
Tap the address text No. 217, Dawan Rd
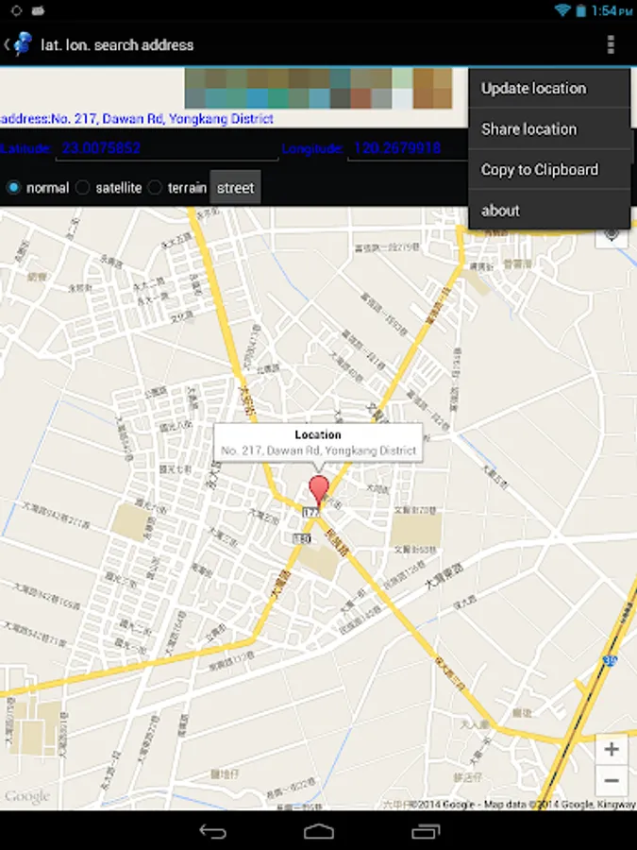(x=136, y=119)
